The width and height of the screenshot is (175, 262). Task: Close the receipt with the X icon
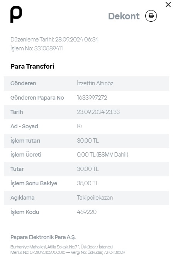168,5
